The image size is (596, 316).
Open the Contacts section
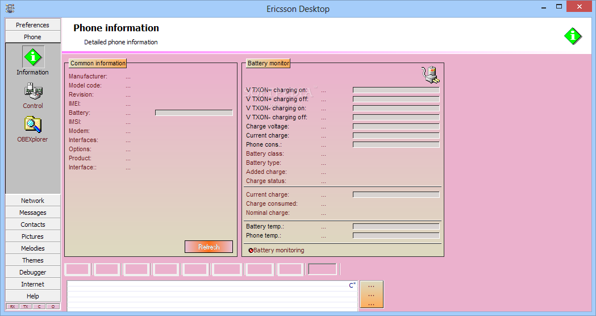click(33, 224)
